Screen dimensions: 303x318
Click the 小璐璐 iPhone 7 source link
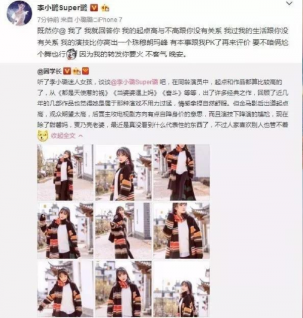[98, 19]
